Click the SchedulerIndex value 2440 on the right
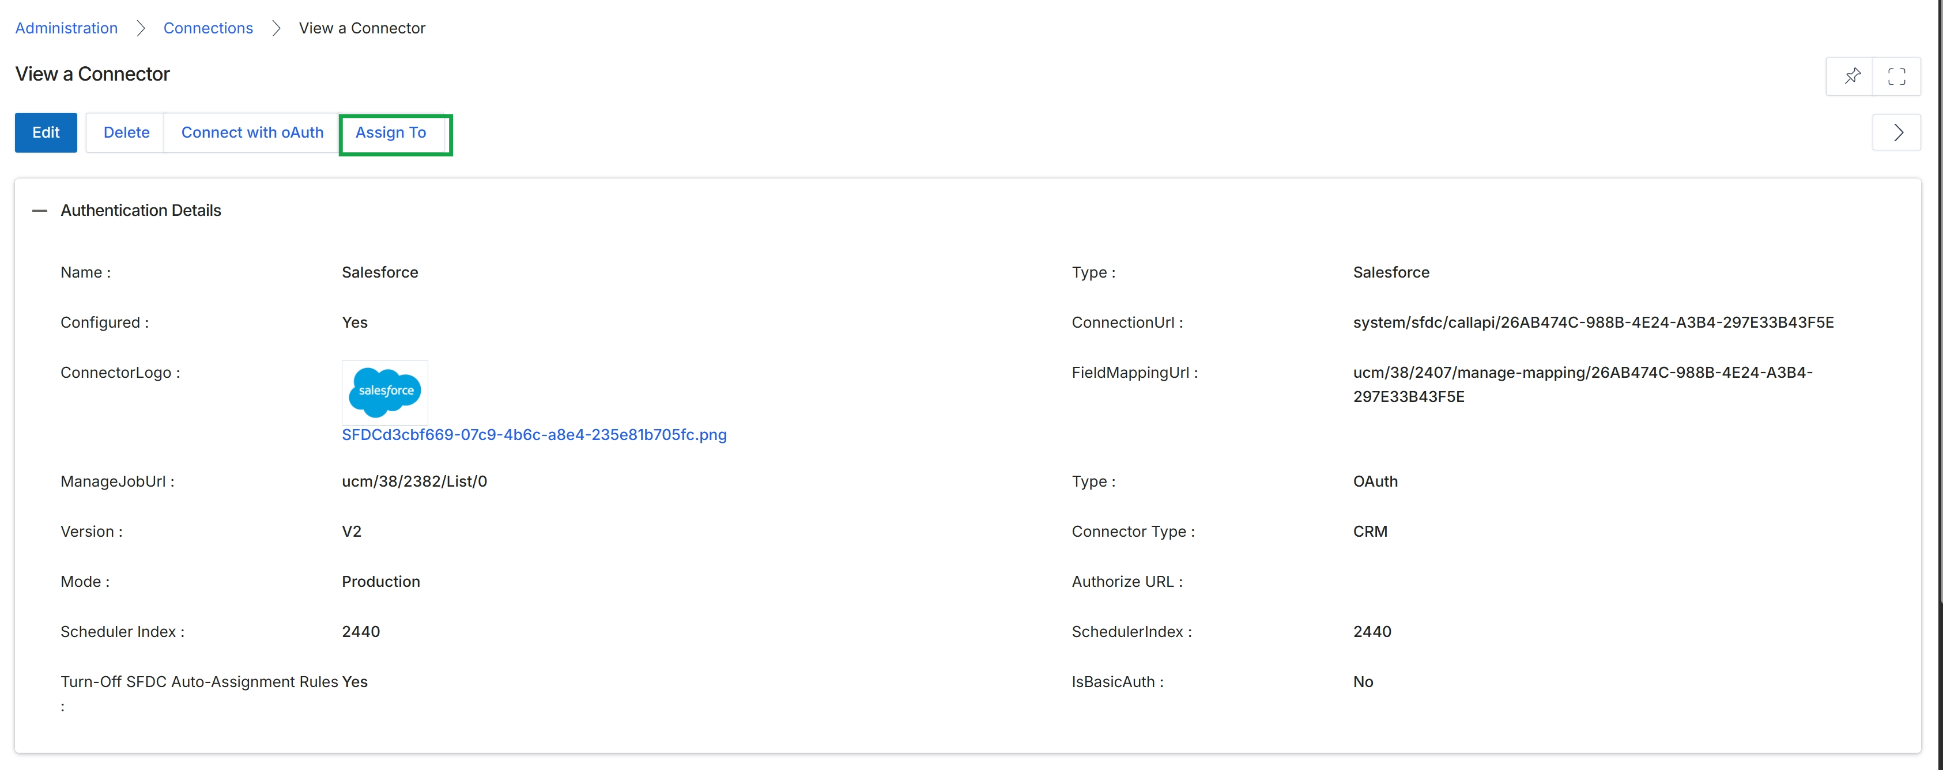1943x770 pixels. click(1372, 632)
